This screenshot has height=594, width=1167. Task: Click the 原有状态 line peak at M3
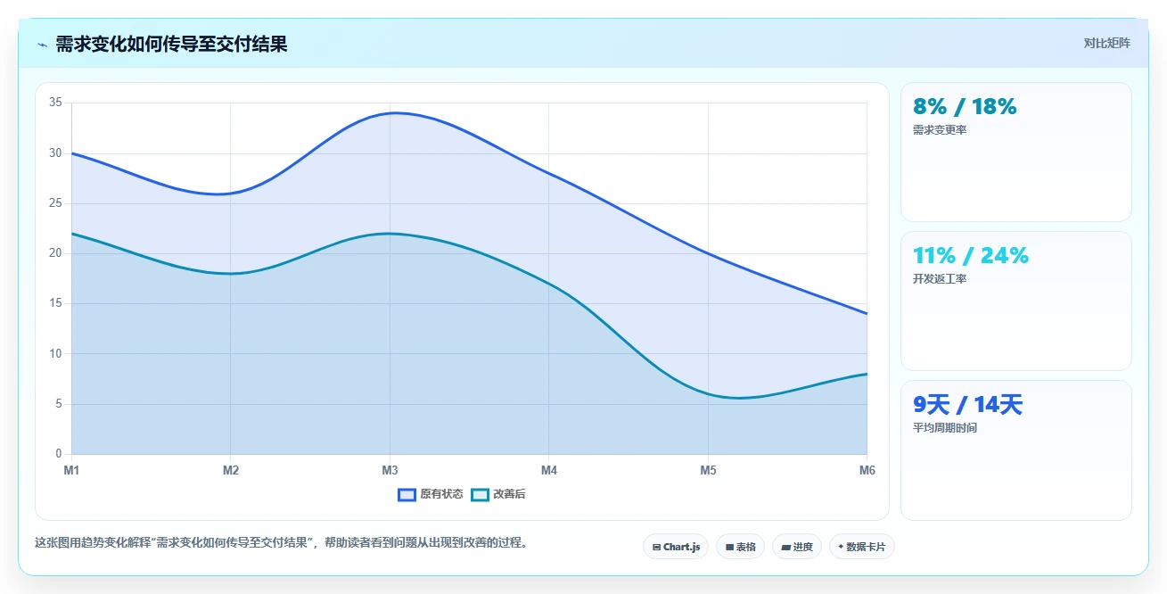[x=390, y=113]
